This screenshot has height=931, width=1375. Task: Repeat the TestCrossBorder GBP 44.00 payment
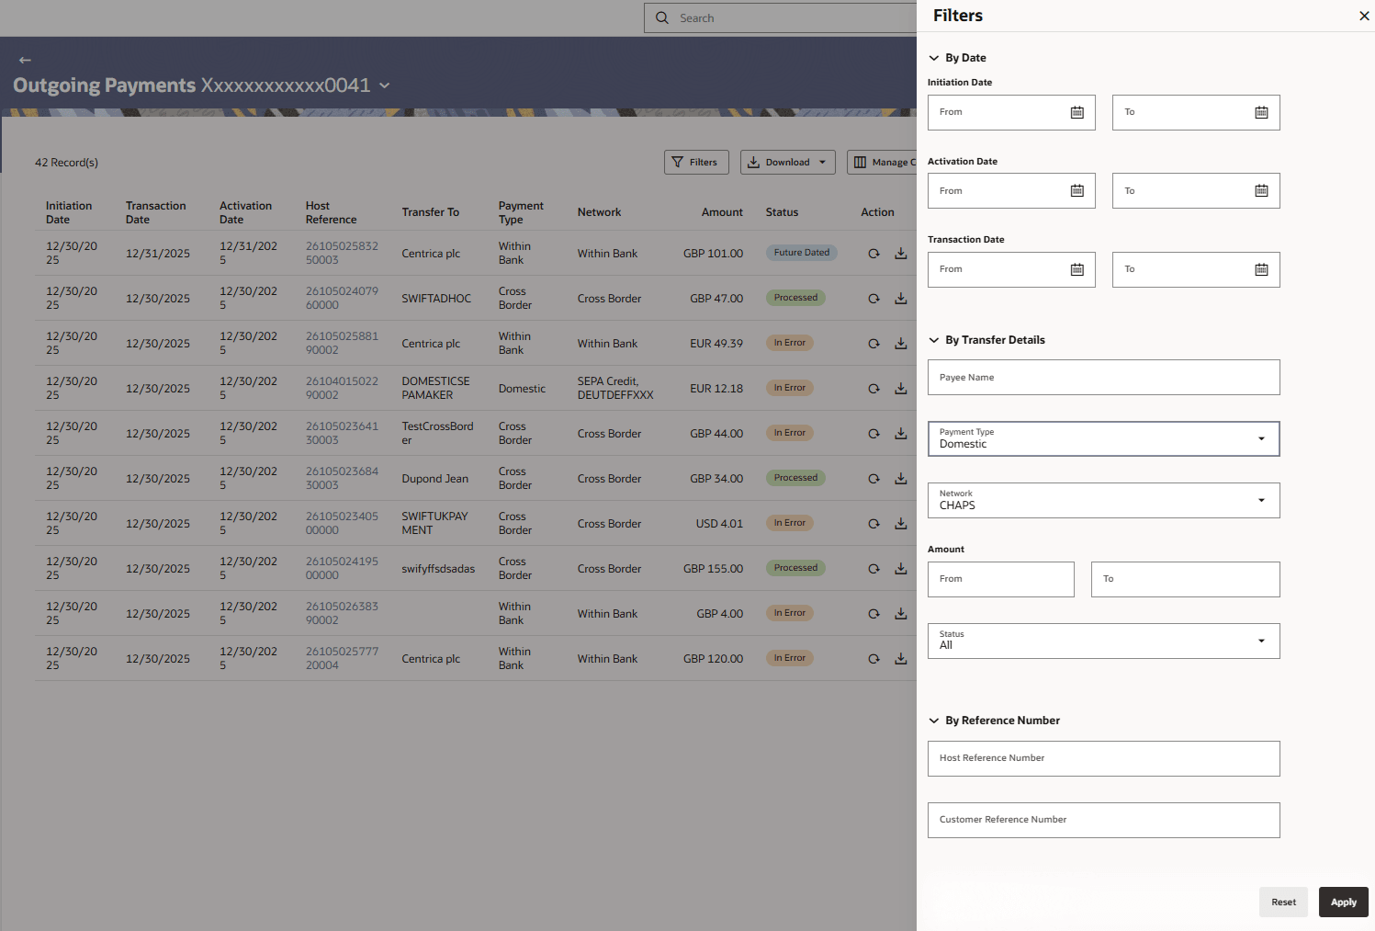(x=873, y=434)
